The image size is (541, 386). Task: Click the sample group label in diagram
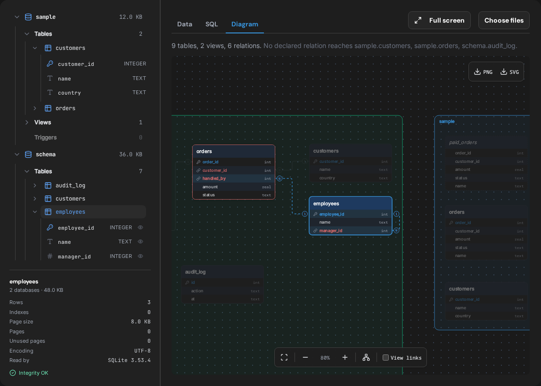click(447, 121)
